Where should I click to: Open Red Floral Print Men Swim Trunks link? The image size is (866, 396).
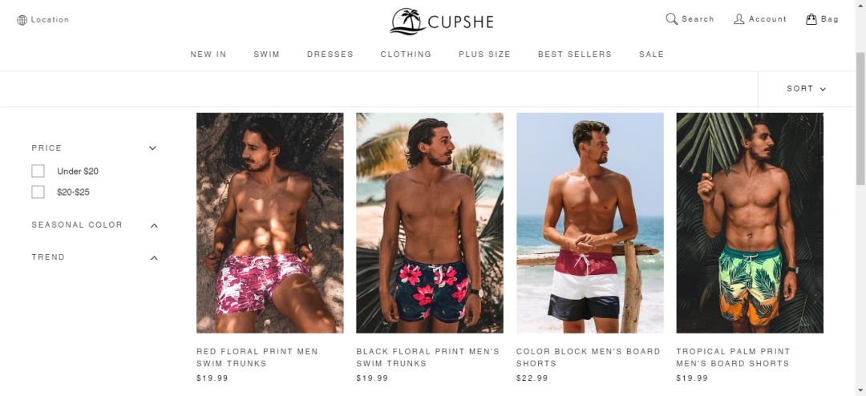(257, 358)
